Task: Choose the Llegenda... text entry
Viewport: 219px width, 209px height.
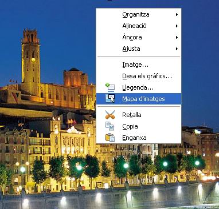Action: [138, 87]
